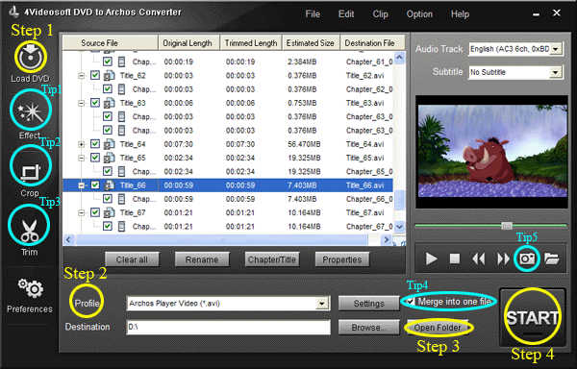Viewport: 577px width, 369px height.
Task: Uncheck the Title_67 checkbox
Action: pyautogui.click(x=95, y=212)
